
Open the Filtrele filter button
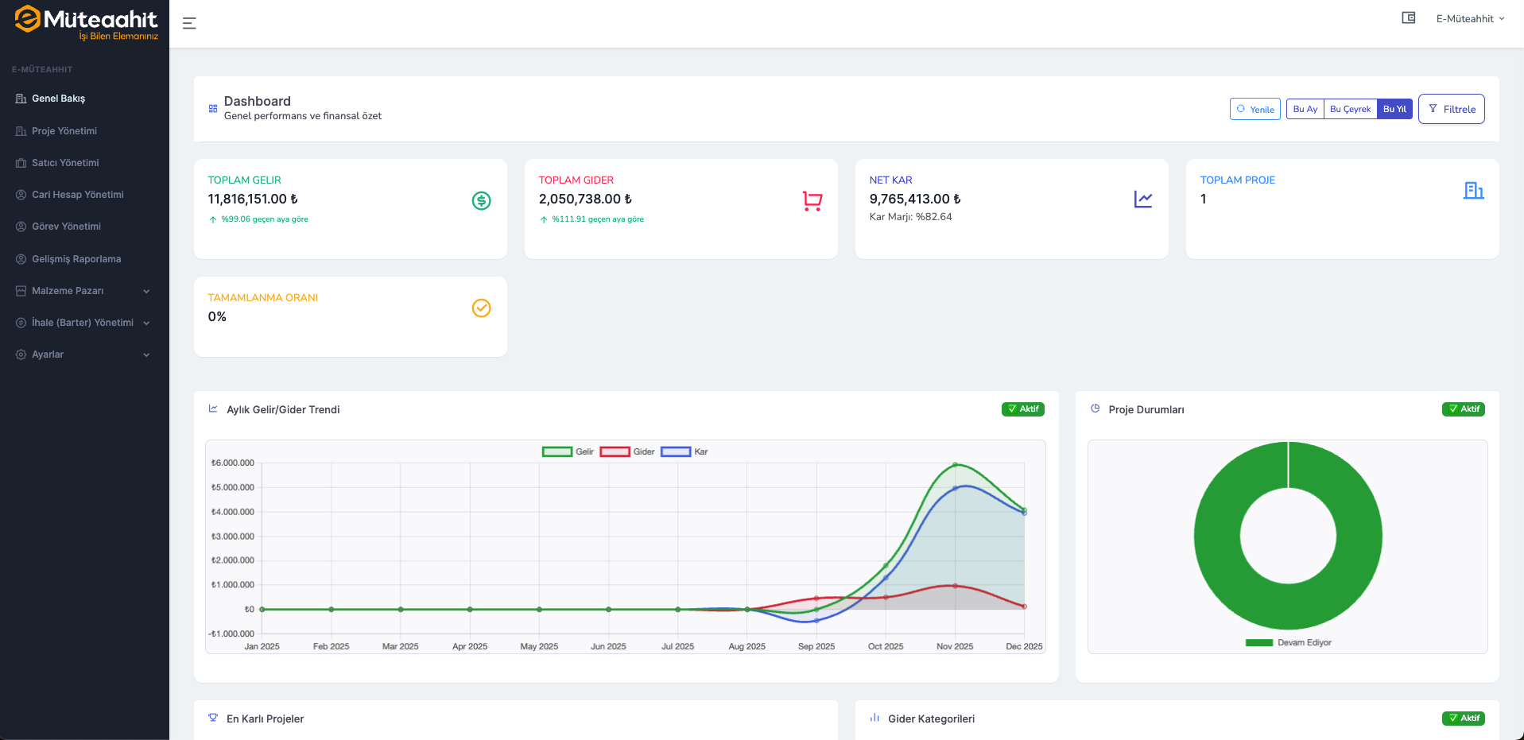pos(1451,109)
